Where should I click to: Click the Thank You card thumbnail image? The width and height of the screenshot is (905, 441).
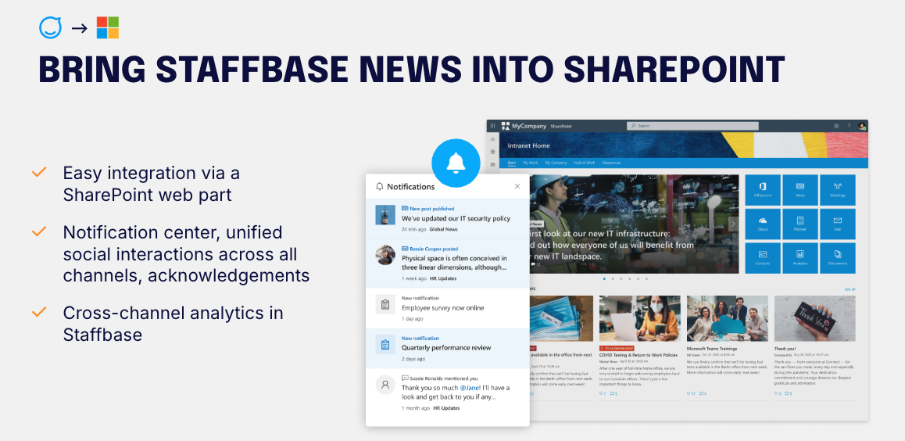[x=815, y=318]
